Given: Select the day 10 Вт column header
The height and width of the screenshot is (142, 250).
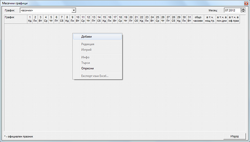Looking at the screenshot, I should tap(77, 19).
